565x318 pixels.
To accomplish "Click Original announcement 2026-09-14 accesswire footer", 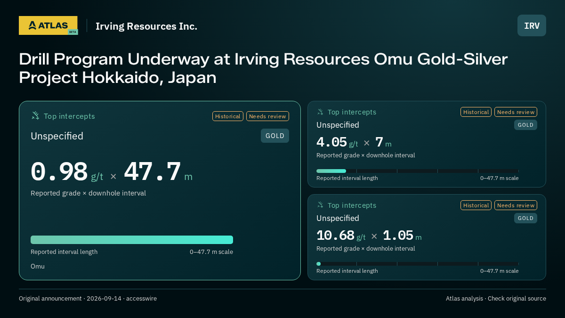I will 88,299.
